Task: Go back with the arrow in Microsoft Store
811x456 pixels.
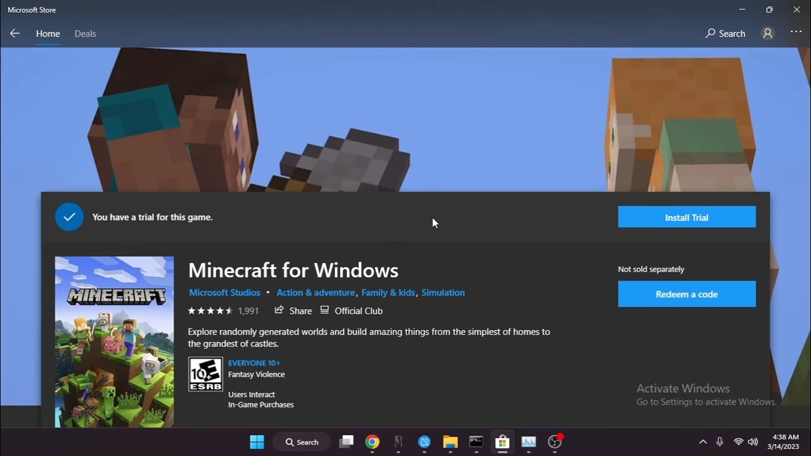Action: click(x=15, y=34)
